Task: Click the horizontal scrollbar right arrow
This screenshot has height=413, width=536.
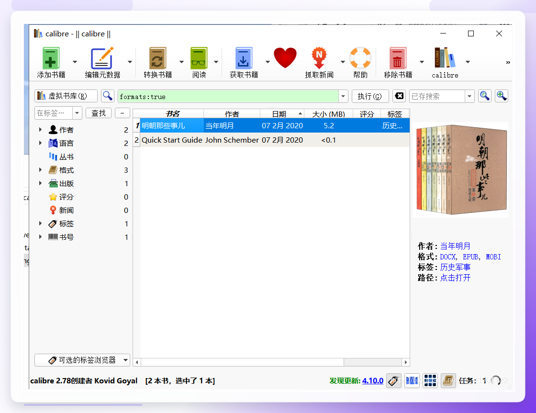Action: click(406, 362)
